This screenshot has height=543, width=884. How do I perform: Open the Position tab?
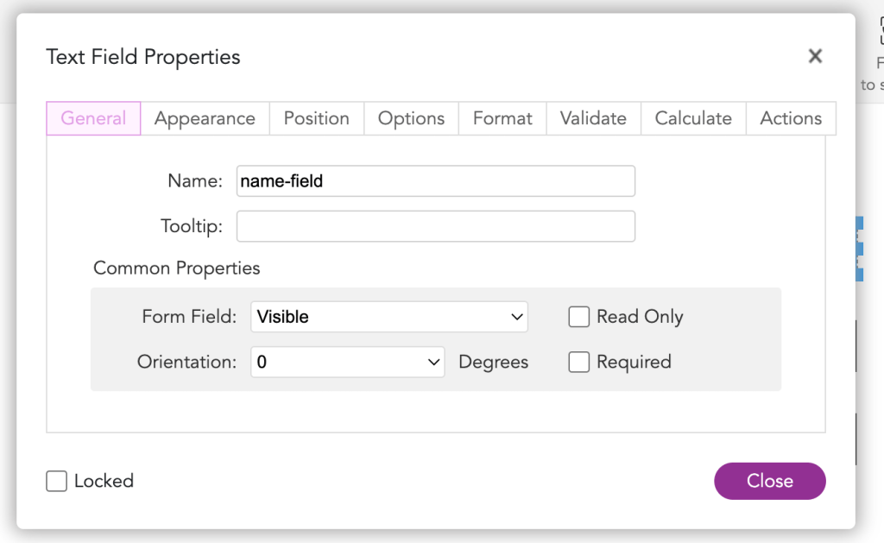tap(316, 118)
